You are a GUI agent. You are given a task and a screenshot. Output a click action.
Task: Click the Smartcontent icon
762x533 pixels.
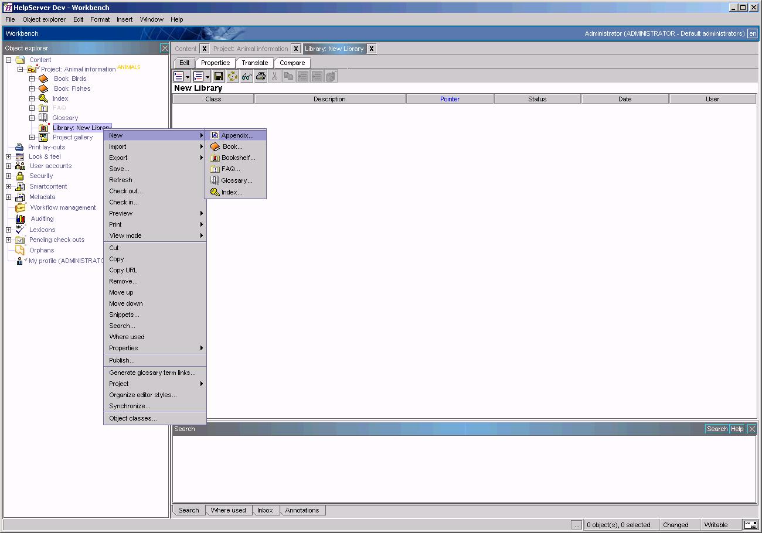click(x=20, y=186)
